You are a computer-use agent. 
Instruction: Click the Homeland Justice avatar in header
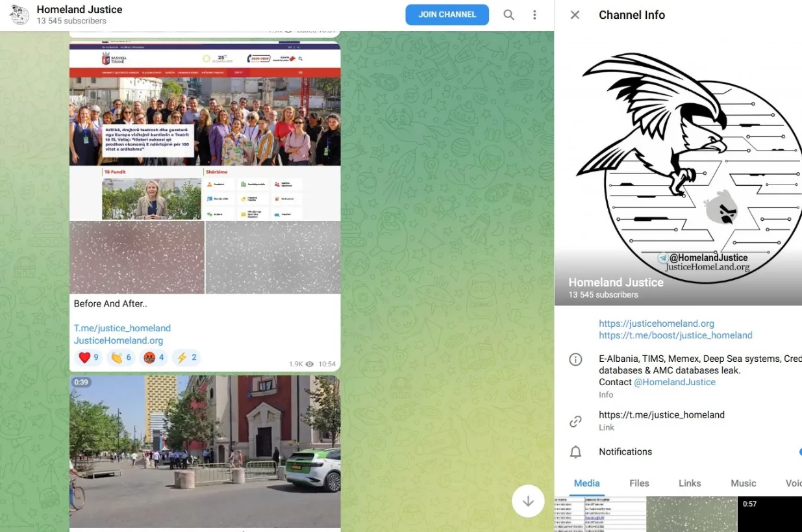pos(19,15)
